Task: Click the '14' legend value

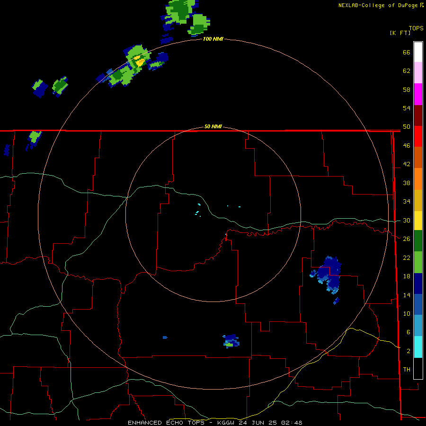Action: pyautogui.click(x=407, y=295)
